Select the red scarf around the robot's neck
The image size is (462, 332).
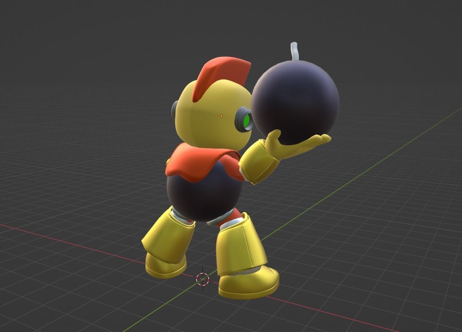coord(203,162)
